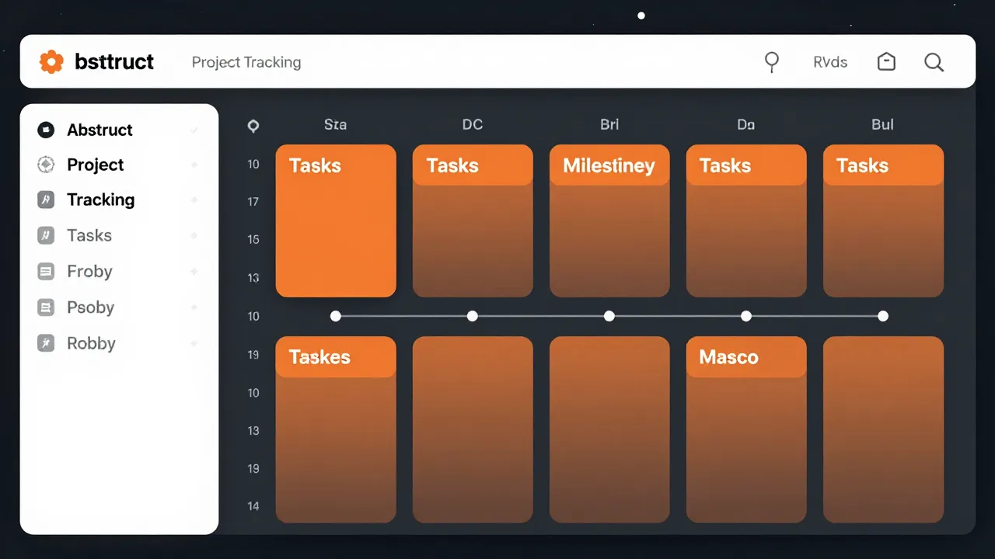Click the location pin icon in the header
Viewport: 995px width, 559px height.
tap(772, 62)
